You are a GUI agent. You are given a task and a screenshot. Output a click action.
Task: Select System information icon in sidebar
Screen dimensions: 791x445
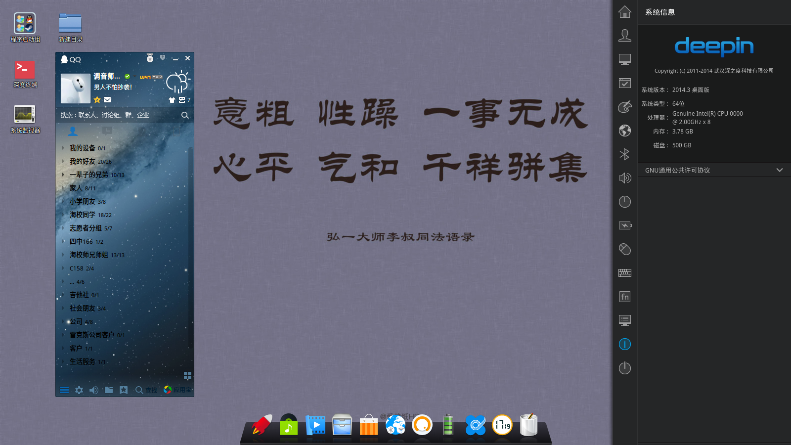(x=625, y=344)
